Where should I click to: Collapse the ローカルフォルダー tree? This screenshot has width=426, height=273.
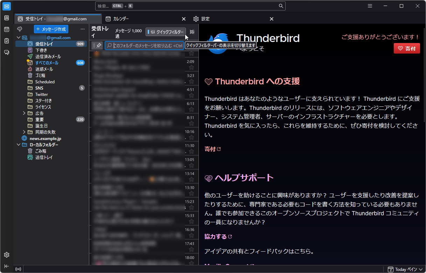pyautogui.click(x=19, y=145)
